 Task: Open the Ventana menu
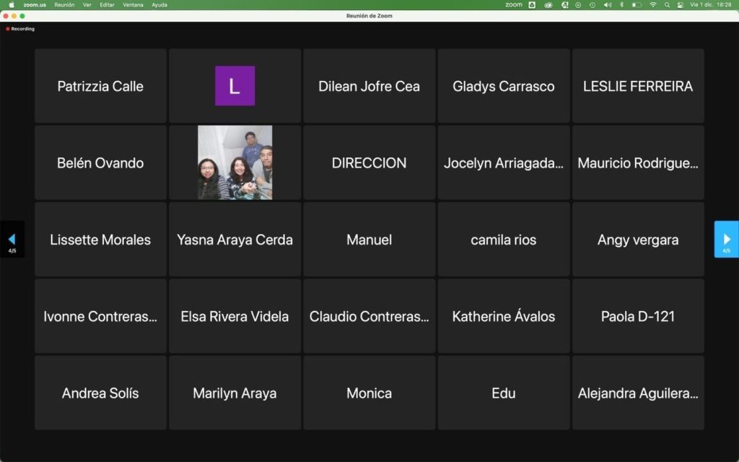pyautogui.click(x=133, y=5)
